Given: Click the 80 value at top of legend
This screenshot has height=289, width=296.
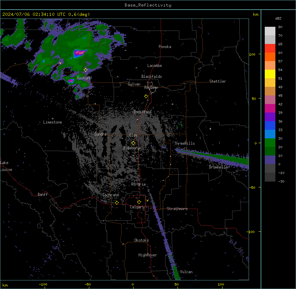Looking at the screenshot, I should (280, 27).
